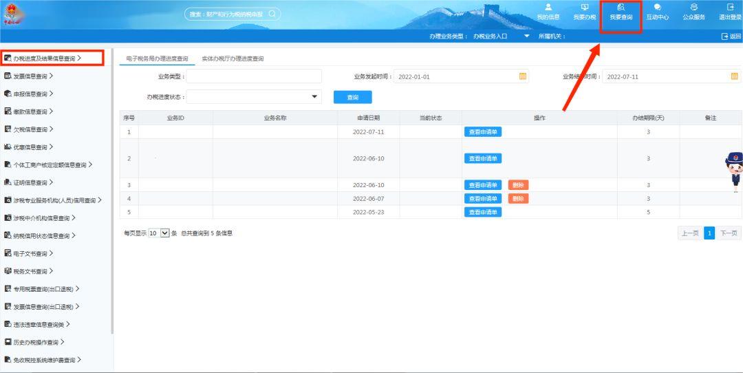743x373 pixels.
Task: Click the magnifier icon in search box
Action: click(x=272, y=14)
